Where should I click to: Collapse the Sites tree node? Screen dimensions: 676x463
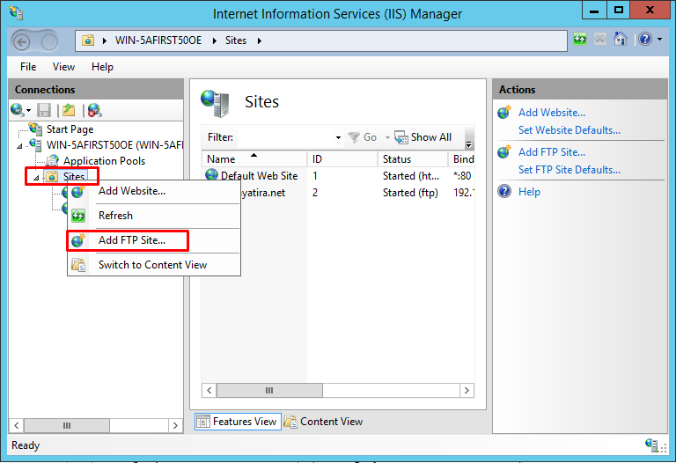point(36,178)
